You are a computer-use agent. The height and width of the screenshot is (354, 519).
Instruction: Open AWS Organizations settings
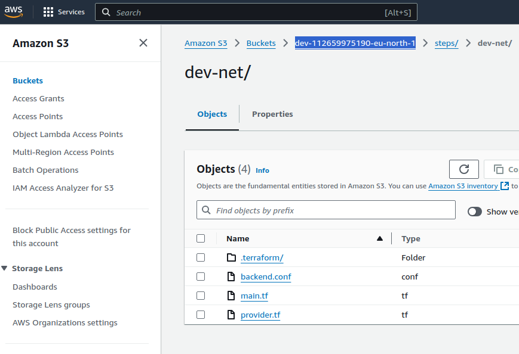pos(65,322)
